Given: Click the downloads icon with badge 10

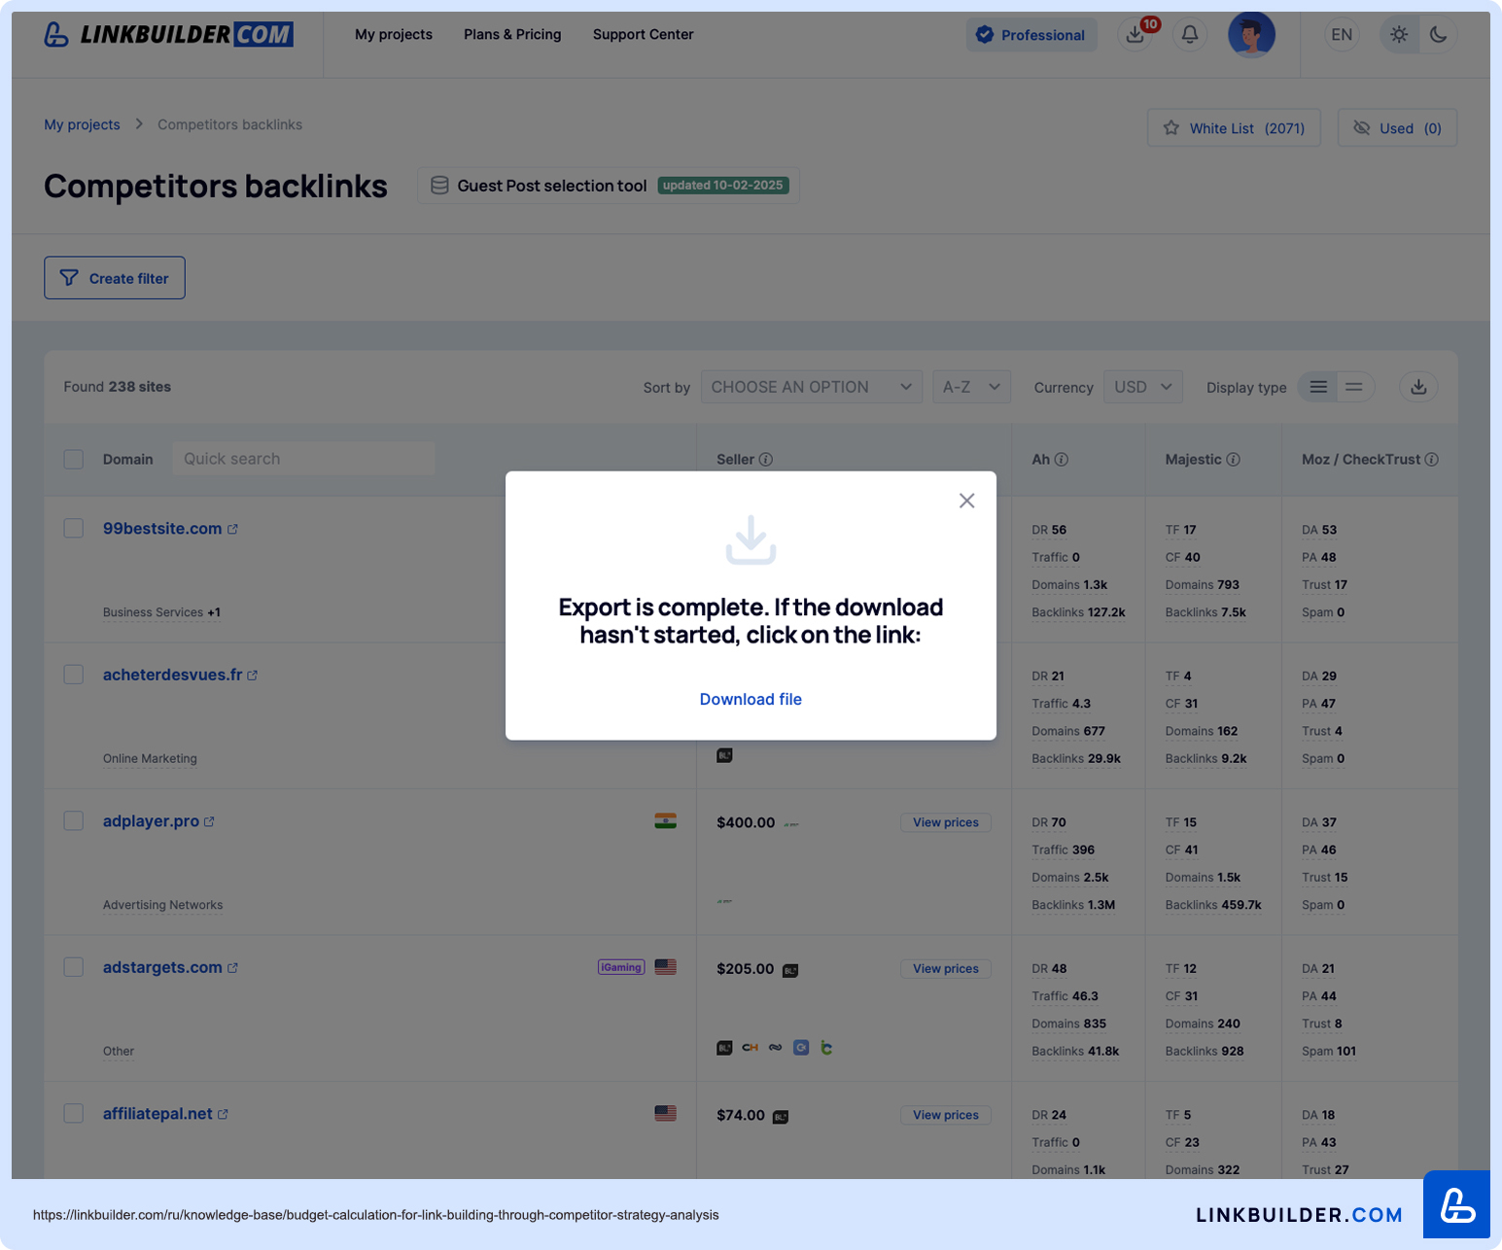Looking at the screenshot, I should tap(1135, 35).
